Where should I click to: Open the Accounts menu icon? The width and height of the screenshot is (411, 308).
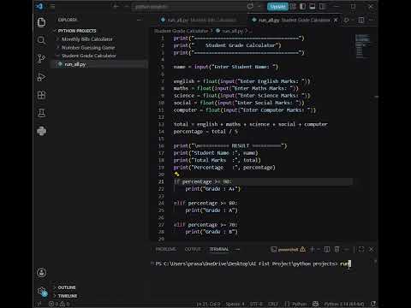42,273
